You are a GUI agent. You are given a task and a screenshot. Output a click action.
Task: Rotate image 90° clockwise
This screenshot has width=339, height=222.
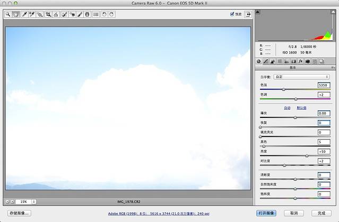pos(111,15)
